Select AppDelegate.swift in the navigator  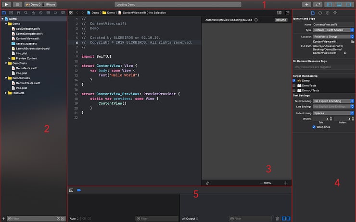[28, 28]
